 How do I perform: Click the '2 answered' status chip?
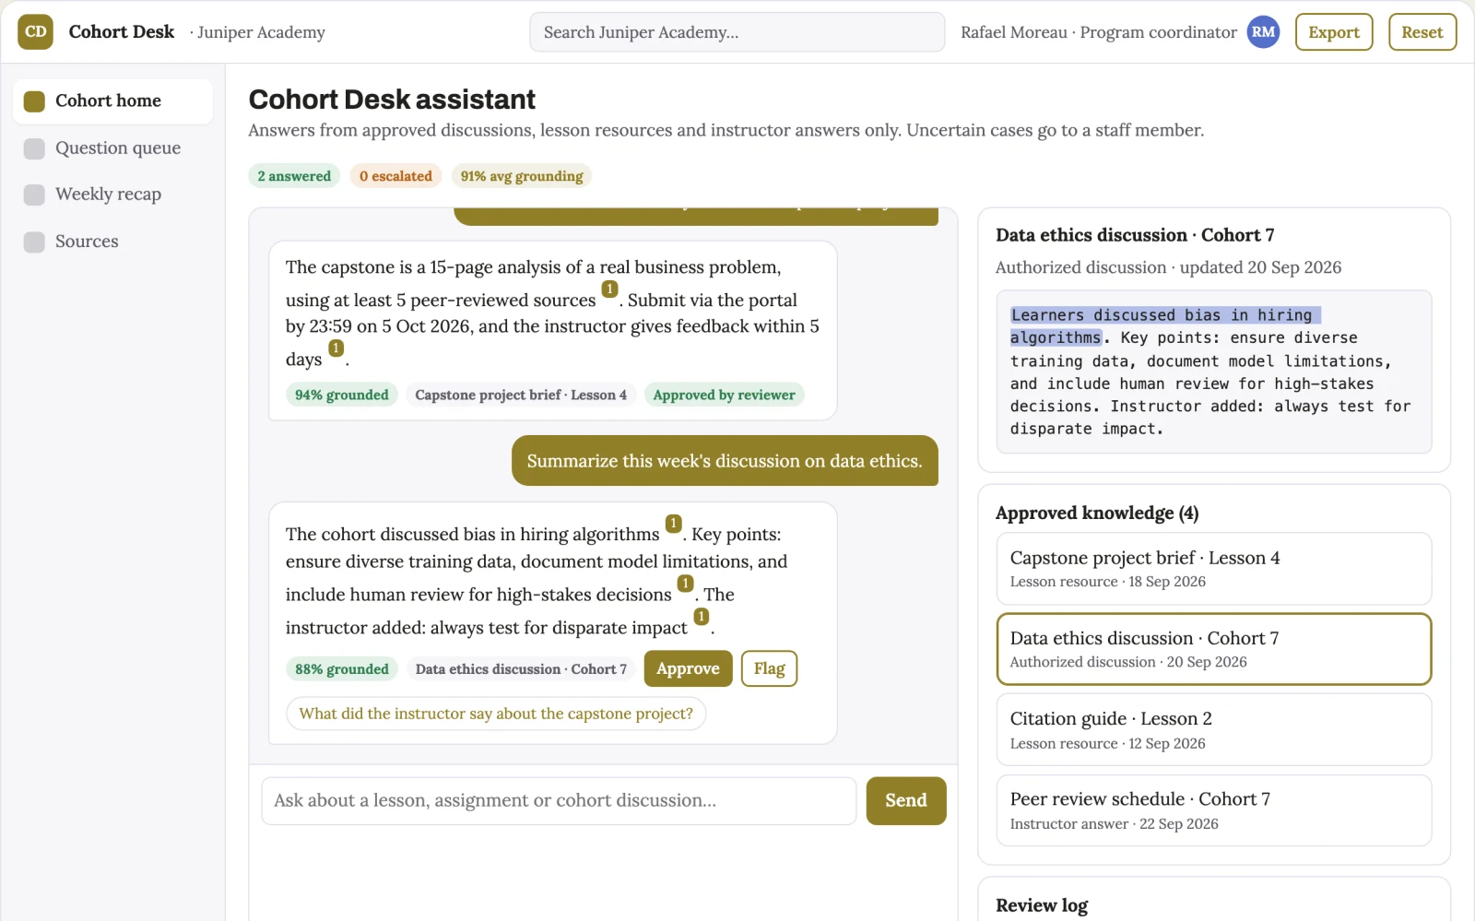pyautogui.click(x=294, y=176)
